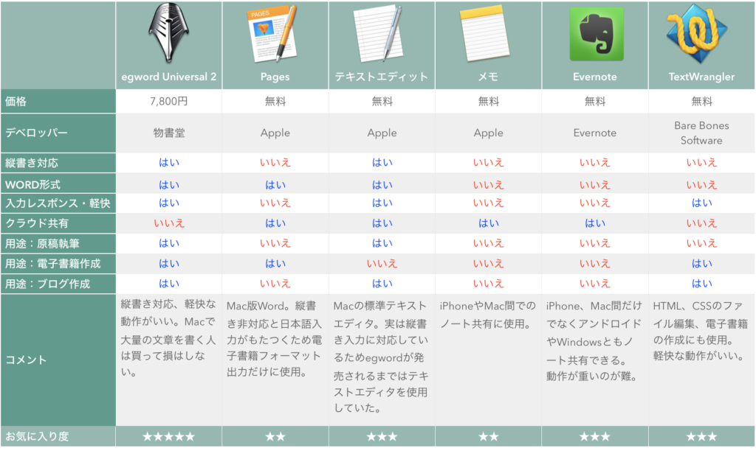Screen dimensions: 756x451
Task: Click the お気に入り度 row header
Action: coord(58,436)
